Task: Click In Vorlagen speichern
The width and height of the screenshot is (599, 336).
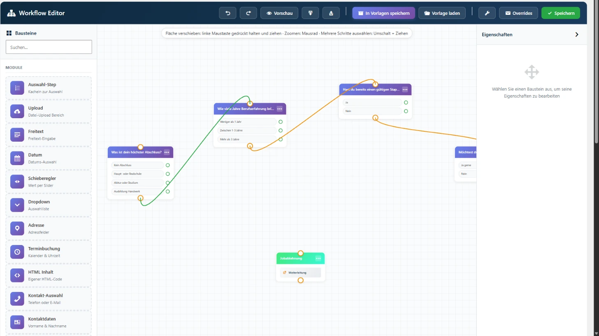Action: point(384,13)
